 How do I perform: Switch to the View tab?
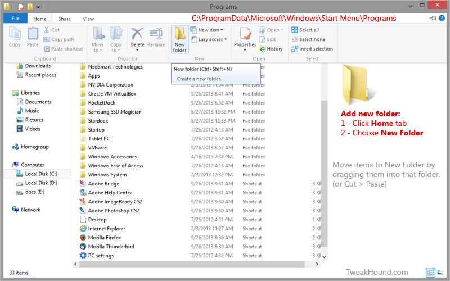tap(88, 19)
